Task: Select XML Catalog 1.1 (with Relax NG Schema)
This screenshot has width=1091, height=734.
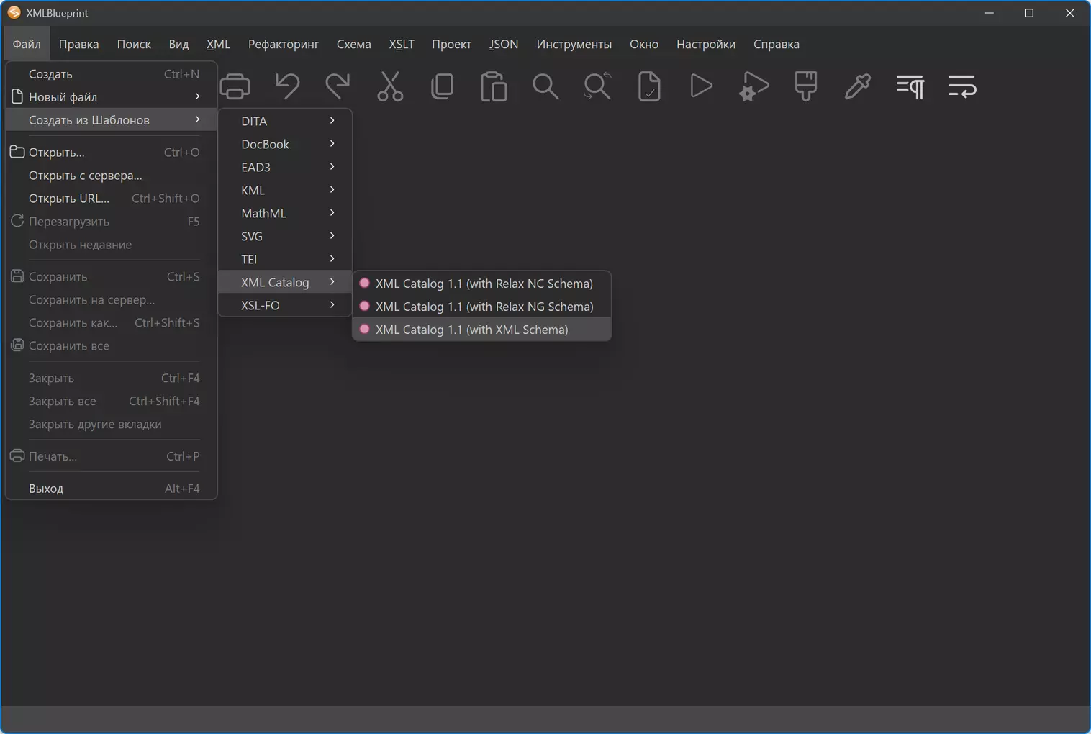Action: (x=482, y=307)
